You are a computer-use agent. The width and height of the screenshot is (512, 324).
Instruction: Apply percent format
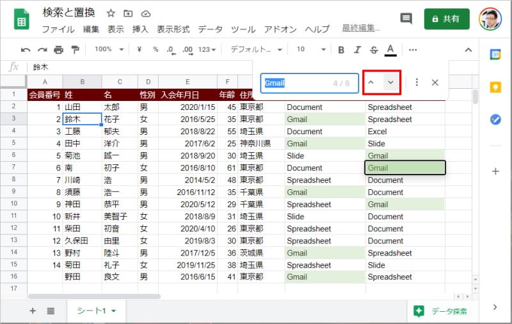click(x=156, y=49)
